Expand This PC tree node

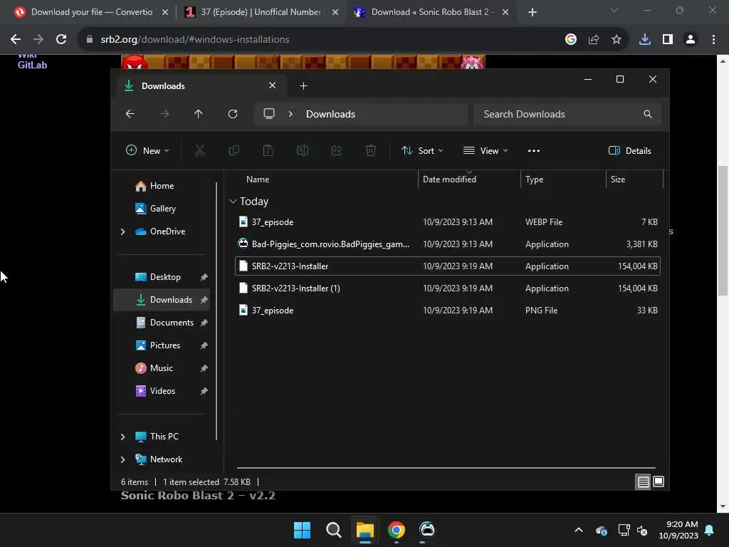click(x=122, y=437)
